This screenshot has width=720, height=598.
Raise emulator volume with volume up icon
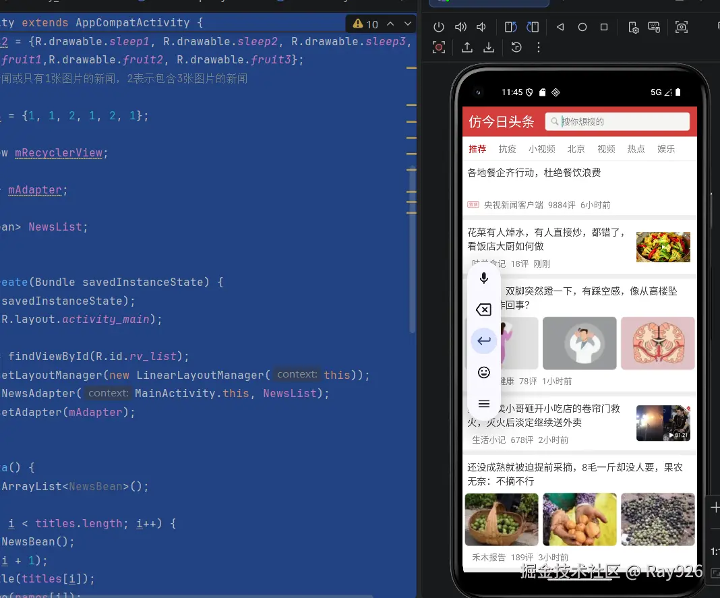pos(460,27)
